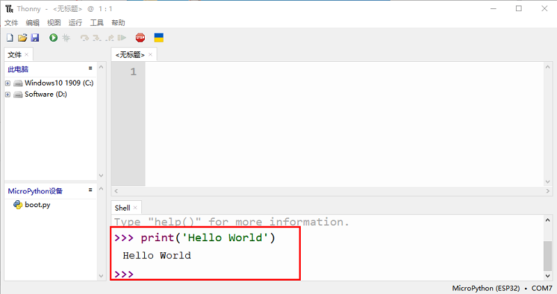Close the 文件 panel tab
The height and width of the screenshot is (294, 557).
pos(27,54)
